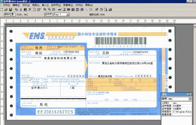Delete selection with the X icon
This screenshot has width=196, height=125.
30,10
